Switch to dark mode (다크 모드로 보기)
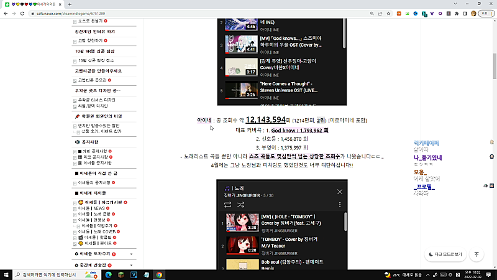 pos(445,254)
